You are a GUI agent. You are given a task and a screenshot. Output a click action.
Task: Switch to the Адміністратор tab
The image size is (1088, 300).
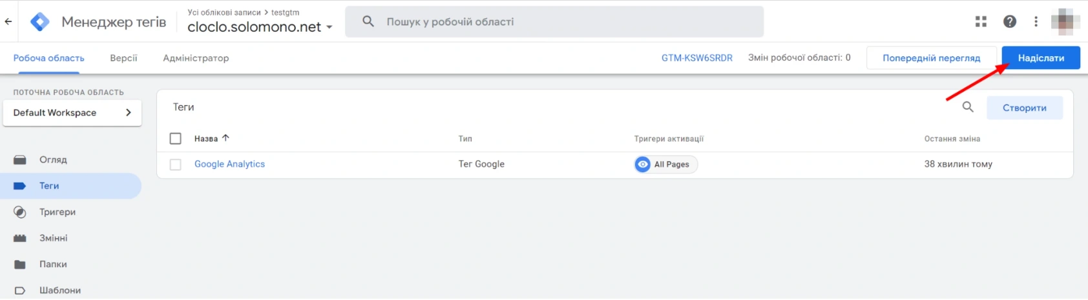(196, 58)
